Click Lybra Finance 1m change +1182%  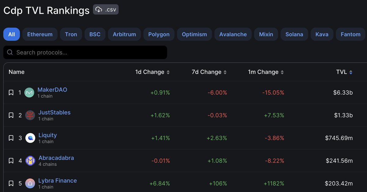(x=274, y=183)
